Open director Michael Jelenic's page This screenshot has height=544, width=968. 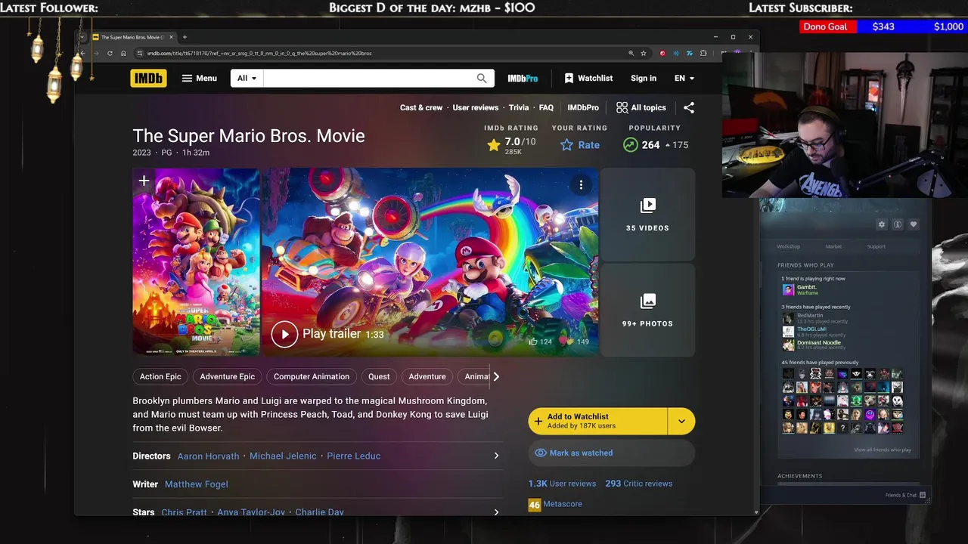pos(283,456)
